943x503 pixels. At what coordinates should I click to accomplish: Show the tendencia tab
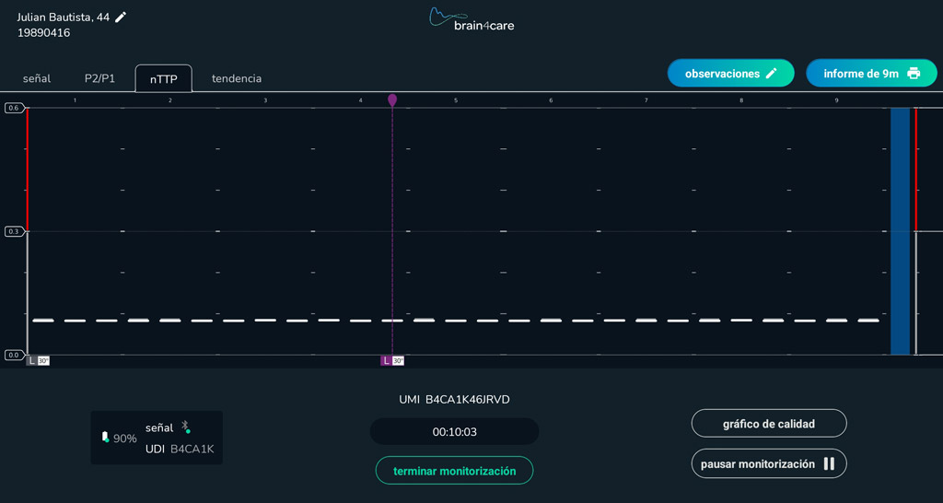(x=237, y=78)
